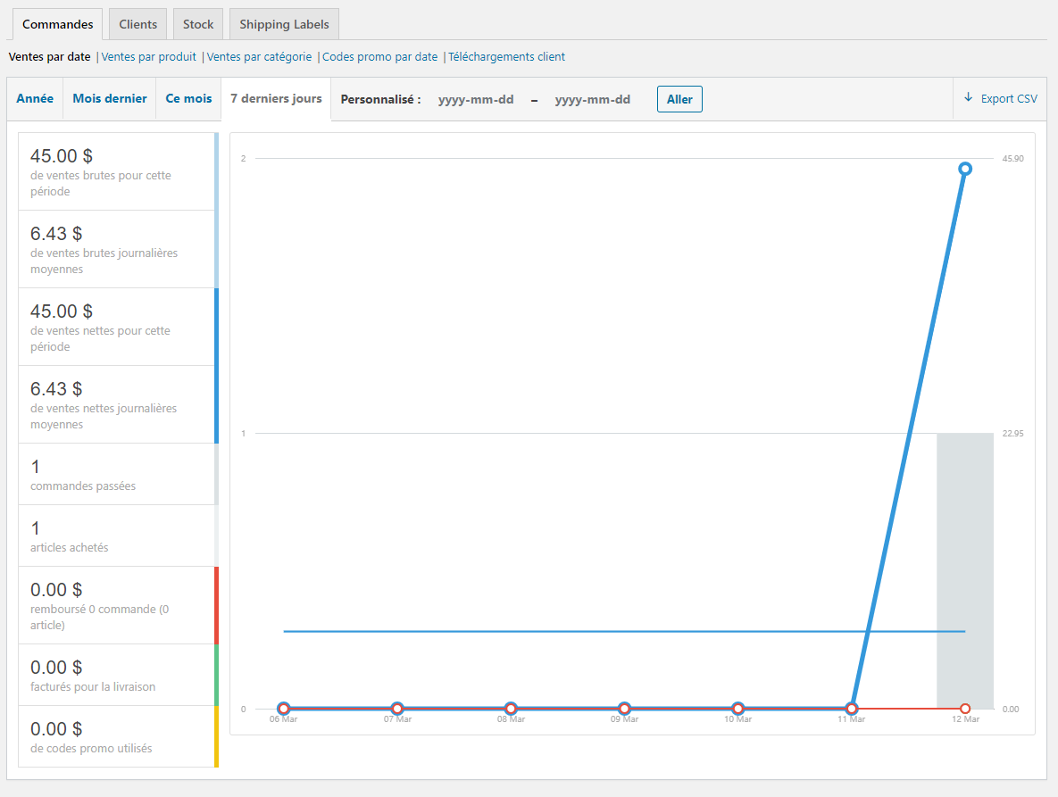Click the Aller button
The width and height of the screenshot is (1058, 797).
tap(679, 99)
